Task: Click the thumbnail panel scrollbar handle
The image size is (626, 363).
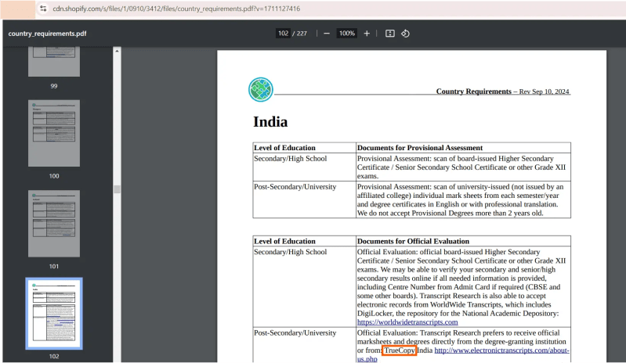Action: (117, 189)
